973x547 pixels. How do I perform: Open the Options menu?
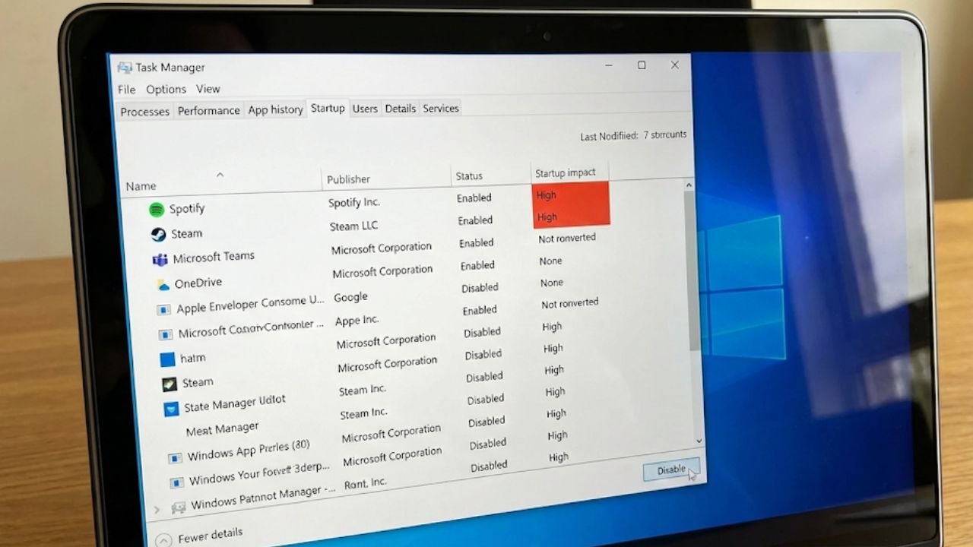pyautogui.click(x=166, y=89)
